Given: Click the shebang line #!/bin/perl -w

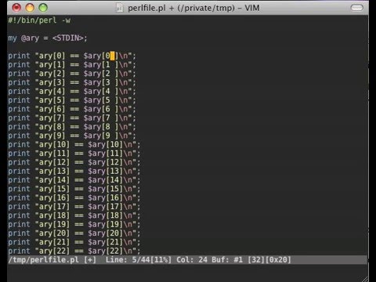Looking at the screenshot, I should coord(39,20).
